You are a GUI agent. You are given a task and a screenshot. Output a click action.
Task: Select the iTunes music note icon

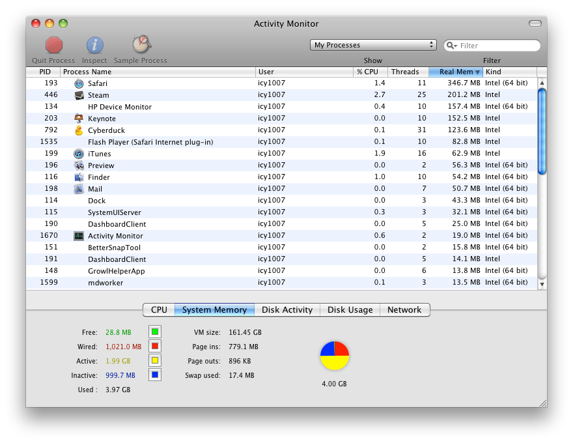[x=79, y=154]
